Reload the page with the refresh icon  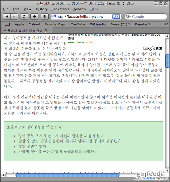24,16
